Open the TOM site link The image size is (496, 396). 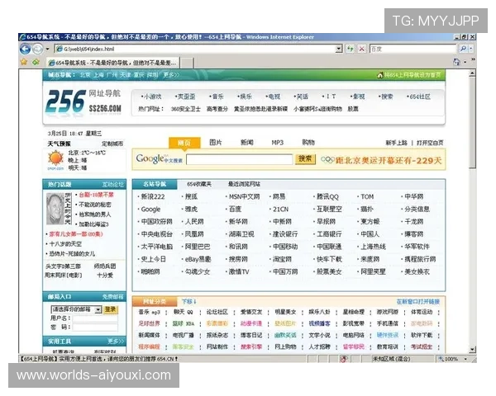[x=367, y=196]
